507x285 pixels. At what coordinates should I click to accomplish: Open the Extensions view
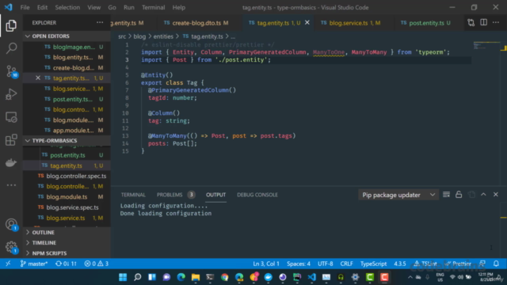11,140
